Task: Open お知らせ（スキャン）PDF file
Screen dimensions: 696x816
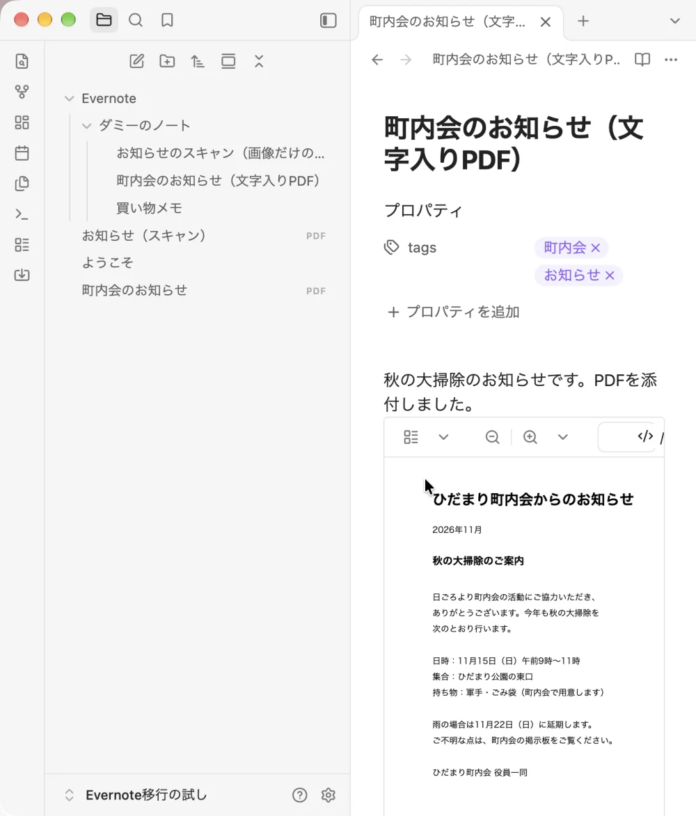Action: 203,236
